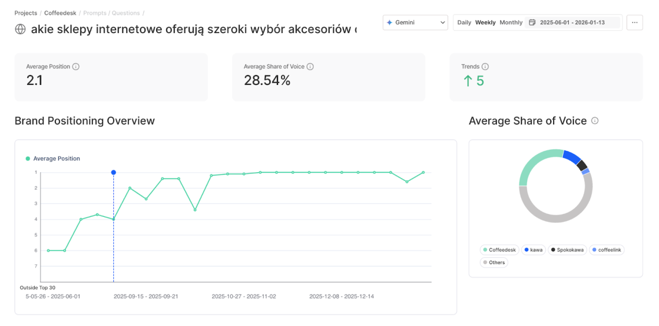
Task: Open Coffeedesk breadcrumb link
Action: (x=60, y=13)
